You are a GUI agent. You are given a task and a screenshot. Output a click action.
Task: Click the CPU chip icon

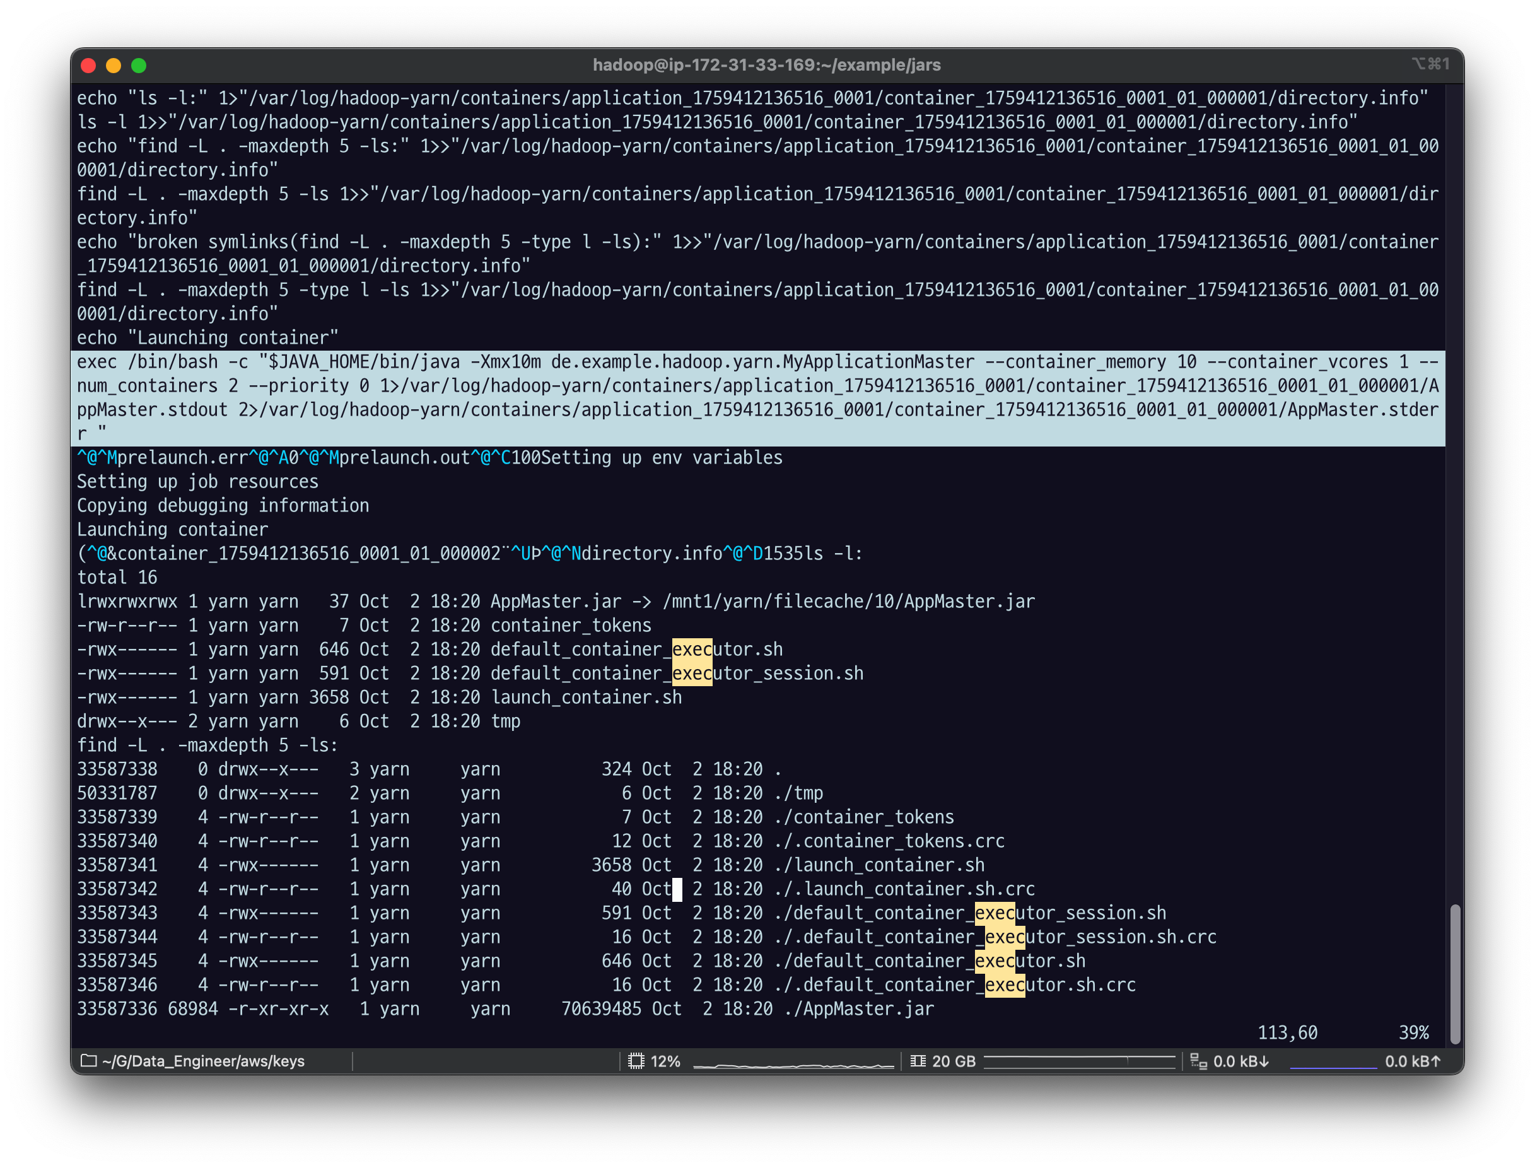pos(636,1061)
